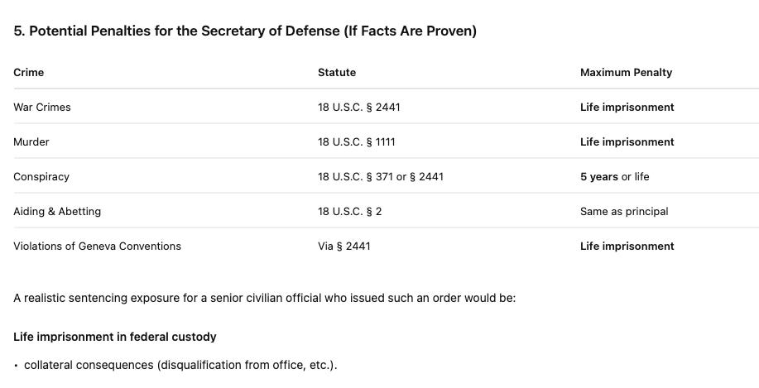
Task: Click the 18 U.S.C. § 1111 statute cell
Action: pos(357,142)
